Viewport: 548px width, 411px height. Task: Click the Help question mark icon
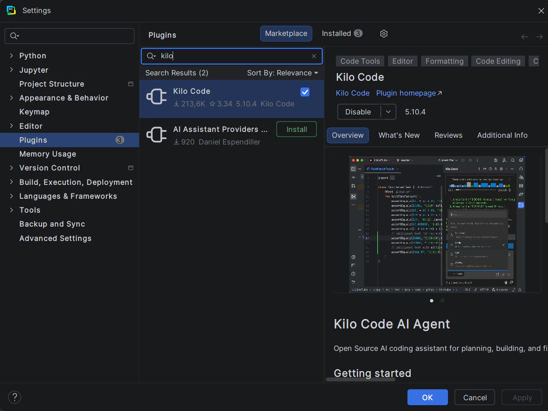click(x=14, y=397)
